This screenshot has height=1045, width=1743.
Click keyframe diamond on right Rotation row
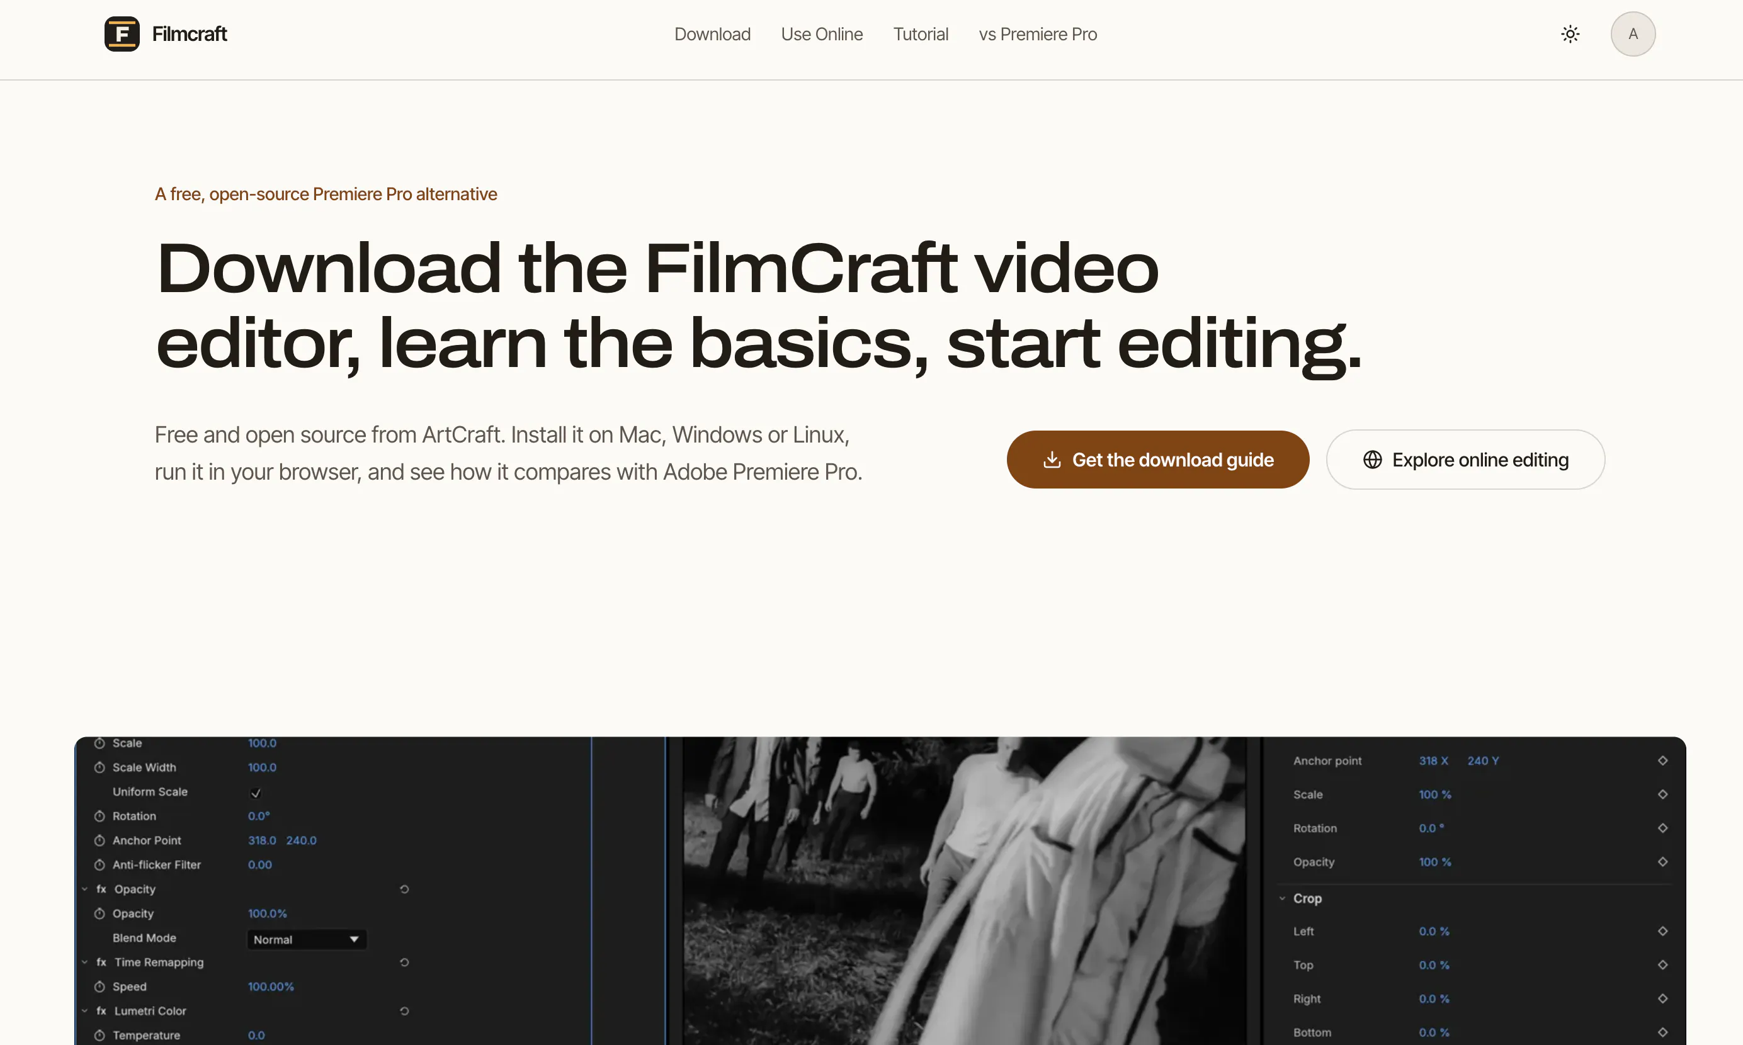(1662, 827)
